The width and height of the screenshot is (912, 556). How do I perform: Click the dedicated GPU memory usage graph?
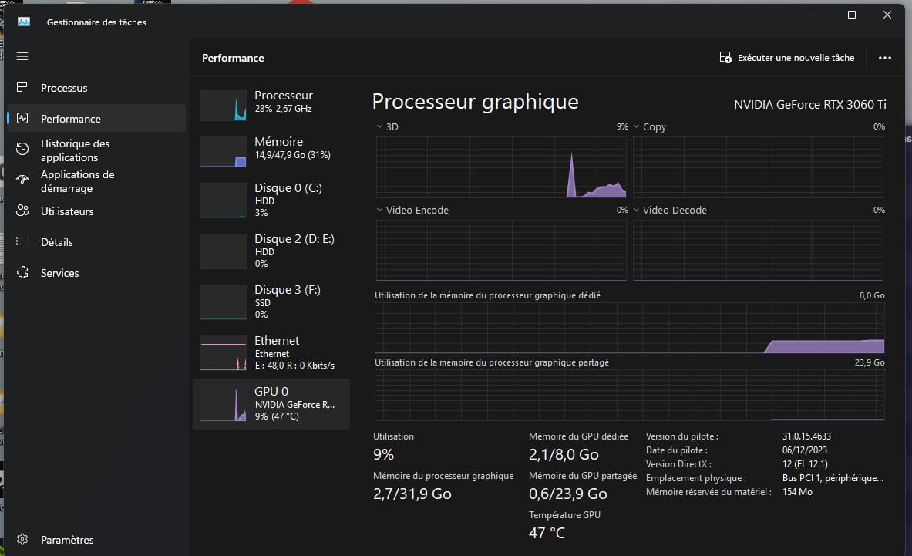[x=629, y=328]
